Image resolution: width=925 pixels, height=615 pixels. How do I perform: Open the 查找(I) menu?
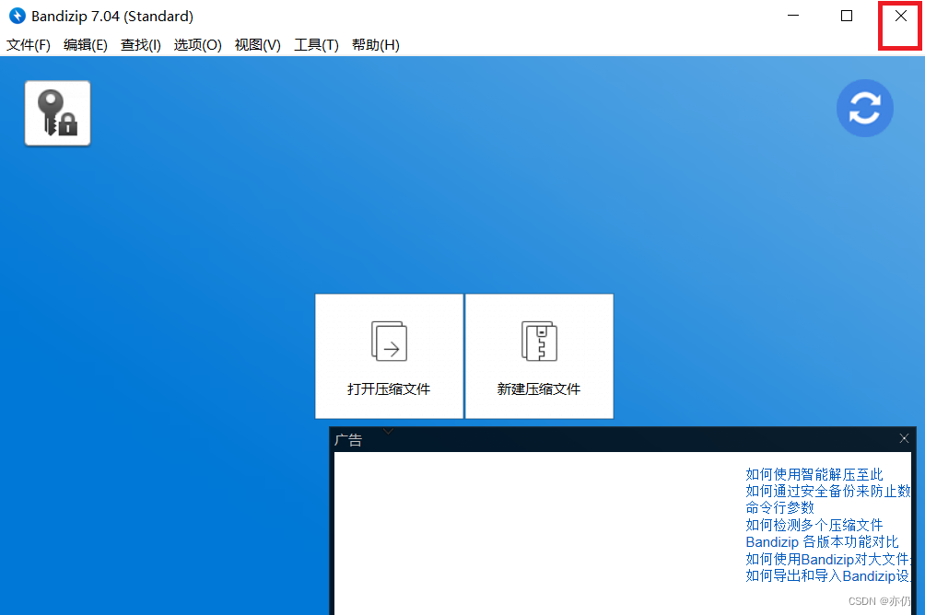141,45
